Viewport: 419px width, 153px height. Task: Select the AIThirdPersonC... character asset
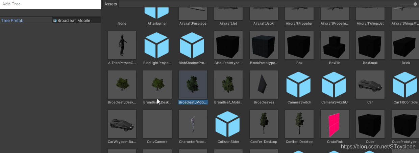(x=122, y=45)
